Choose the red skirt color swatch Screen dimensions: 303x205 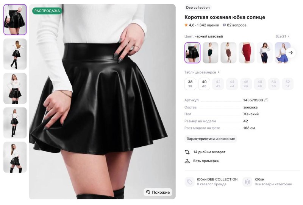point(247,53)
